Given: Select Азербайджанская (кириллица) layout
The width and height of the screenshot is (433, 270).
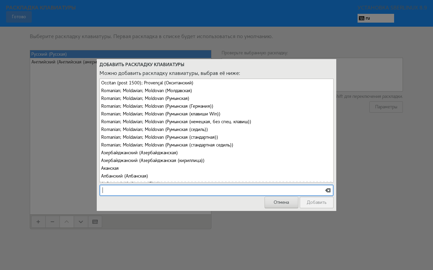Looking at the screenshot, I should pos(153,160).
